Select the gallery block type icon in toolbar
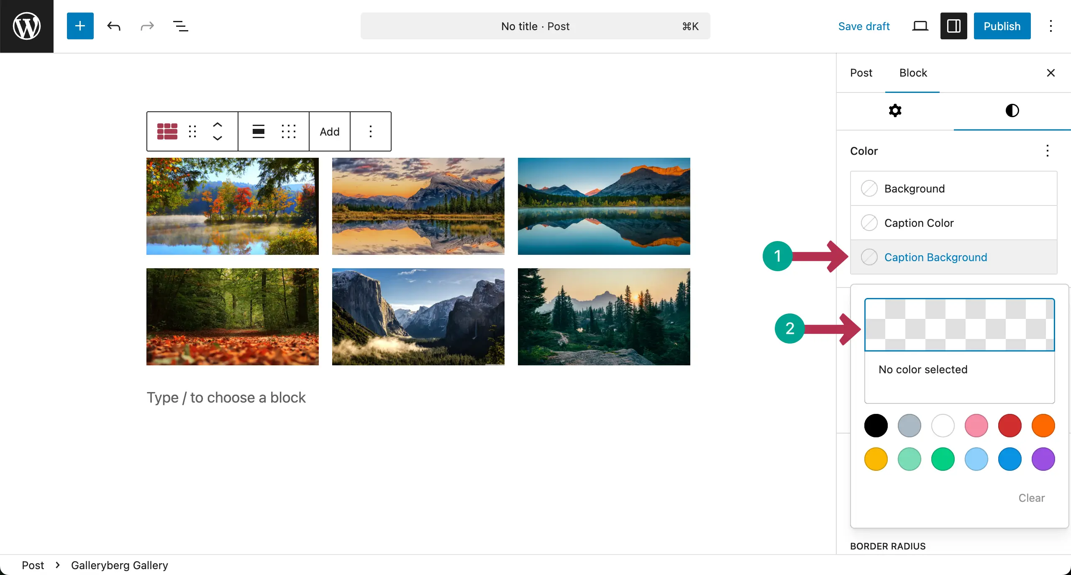Viewport: 1071px width, 575px height. click(x=167, y=131)
